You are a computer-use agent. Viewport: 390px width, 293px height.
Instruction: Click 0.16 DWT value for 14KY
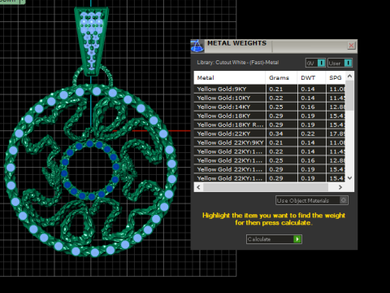point(308,107)
